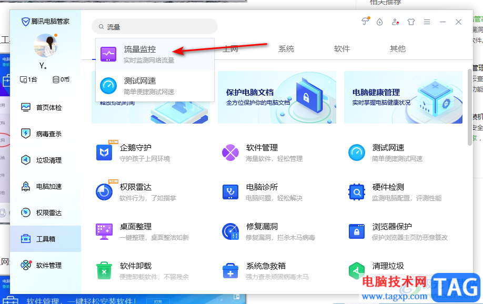Click the toolbox vertical scrollbar
Viewport: 483px width, 304px height.
point(470,107)
